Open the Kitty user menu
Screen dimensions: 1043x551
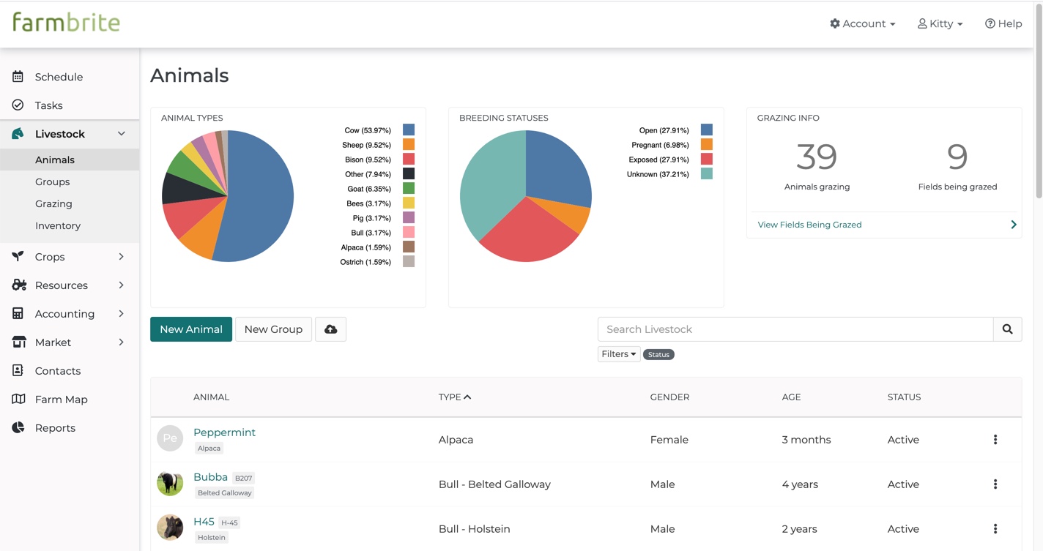click(940, 24)
